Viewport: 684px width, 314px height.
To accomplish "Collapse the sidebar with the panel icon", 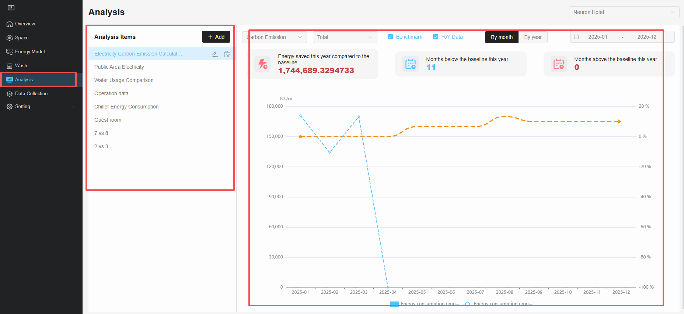I will [x=11, y=8].
